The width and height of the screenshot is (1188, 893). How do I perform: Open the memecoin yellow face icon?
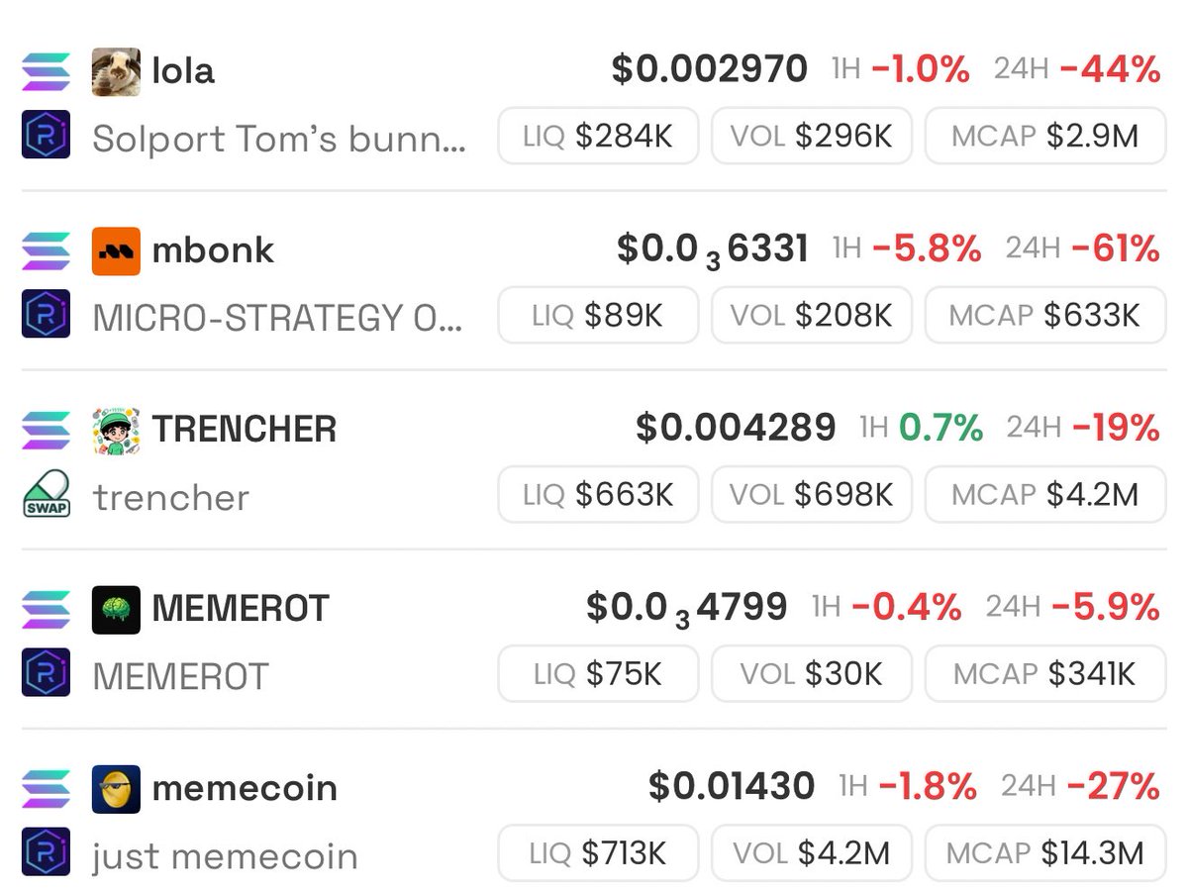(116, 789)
